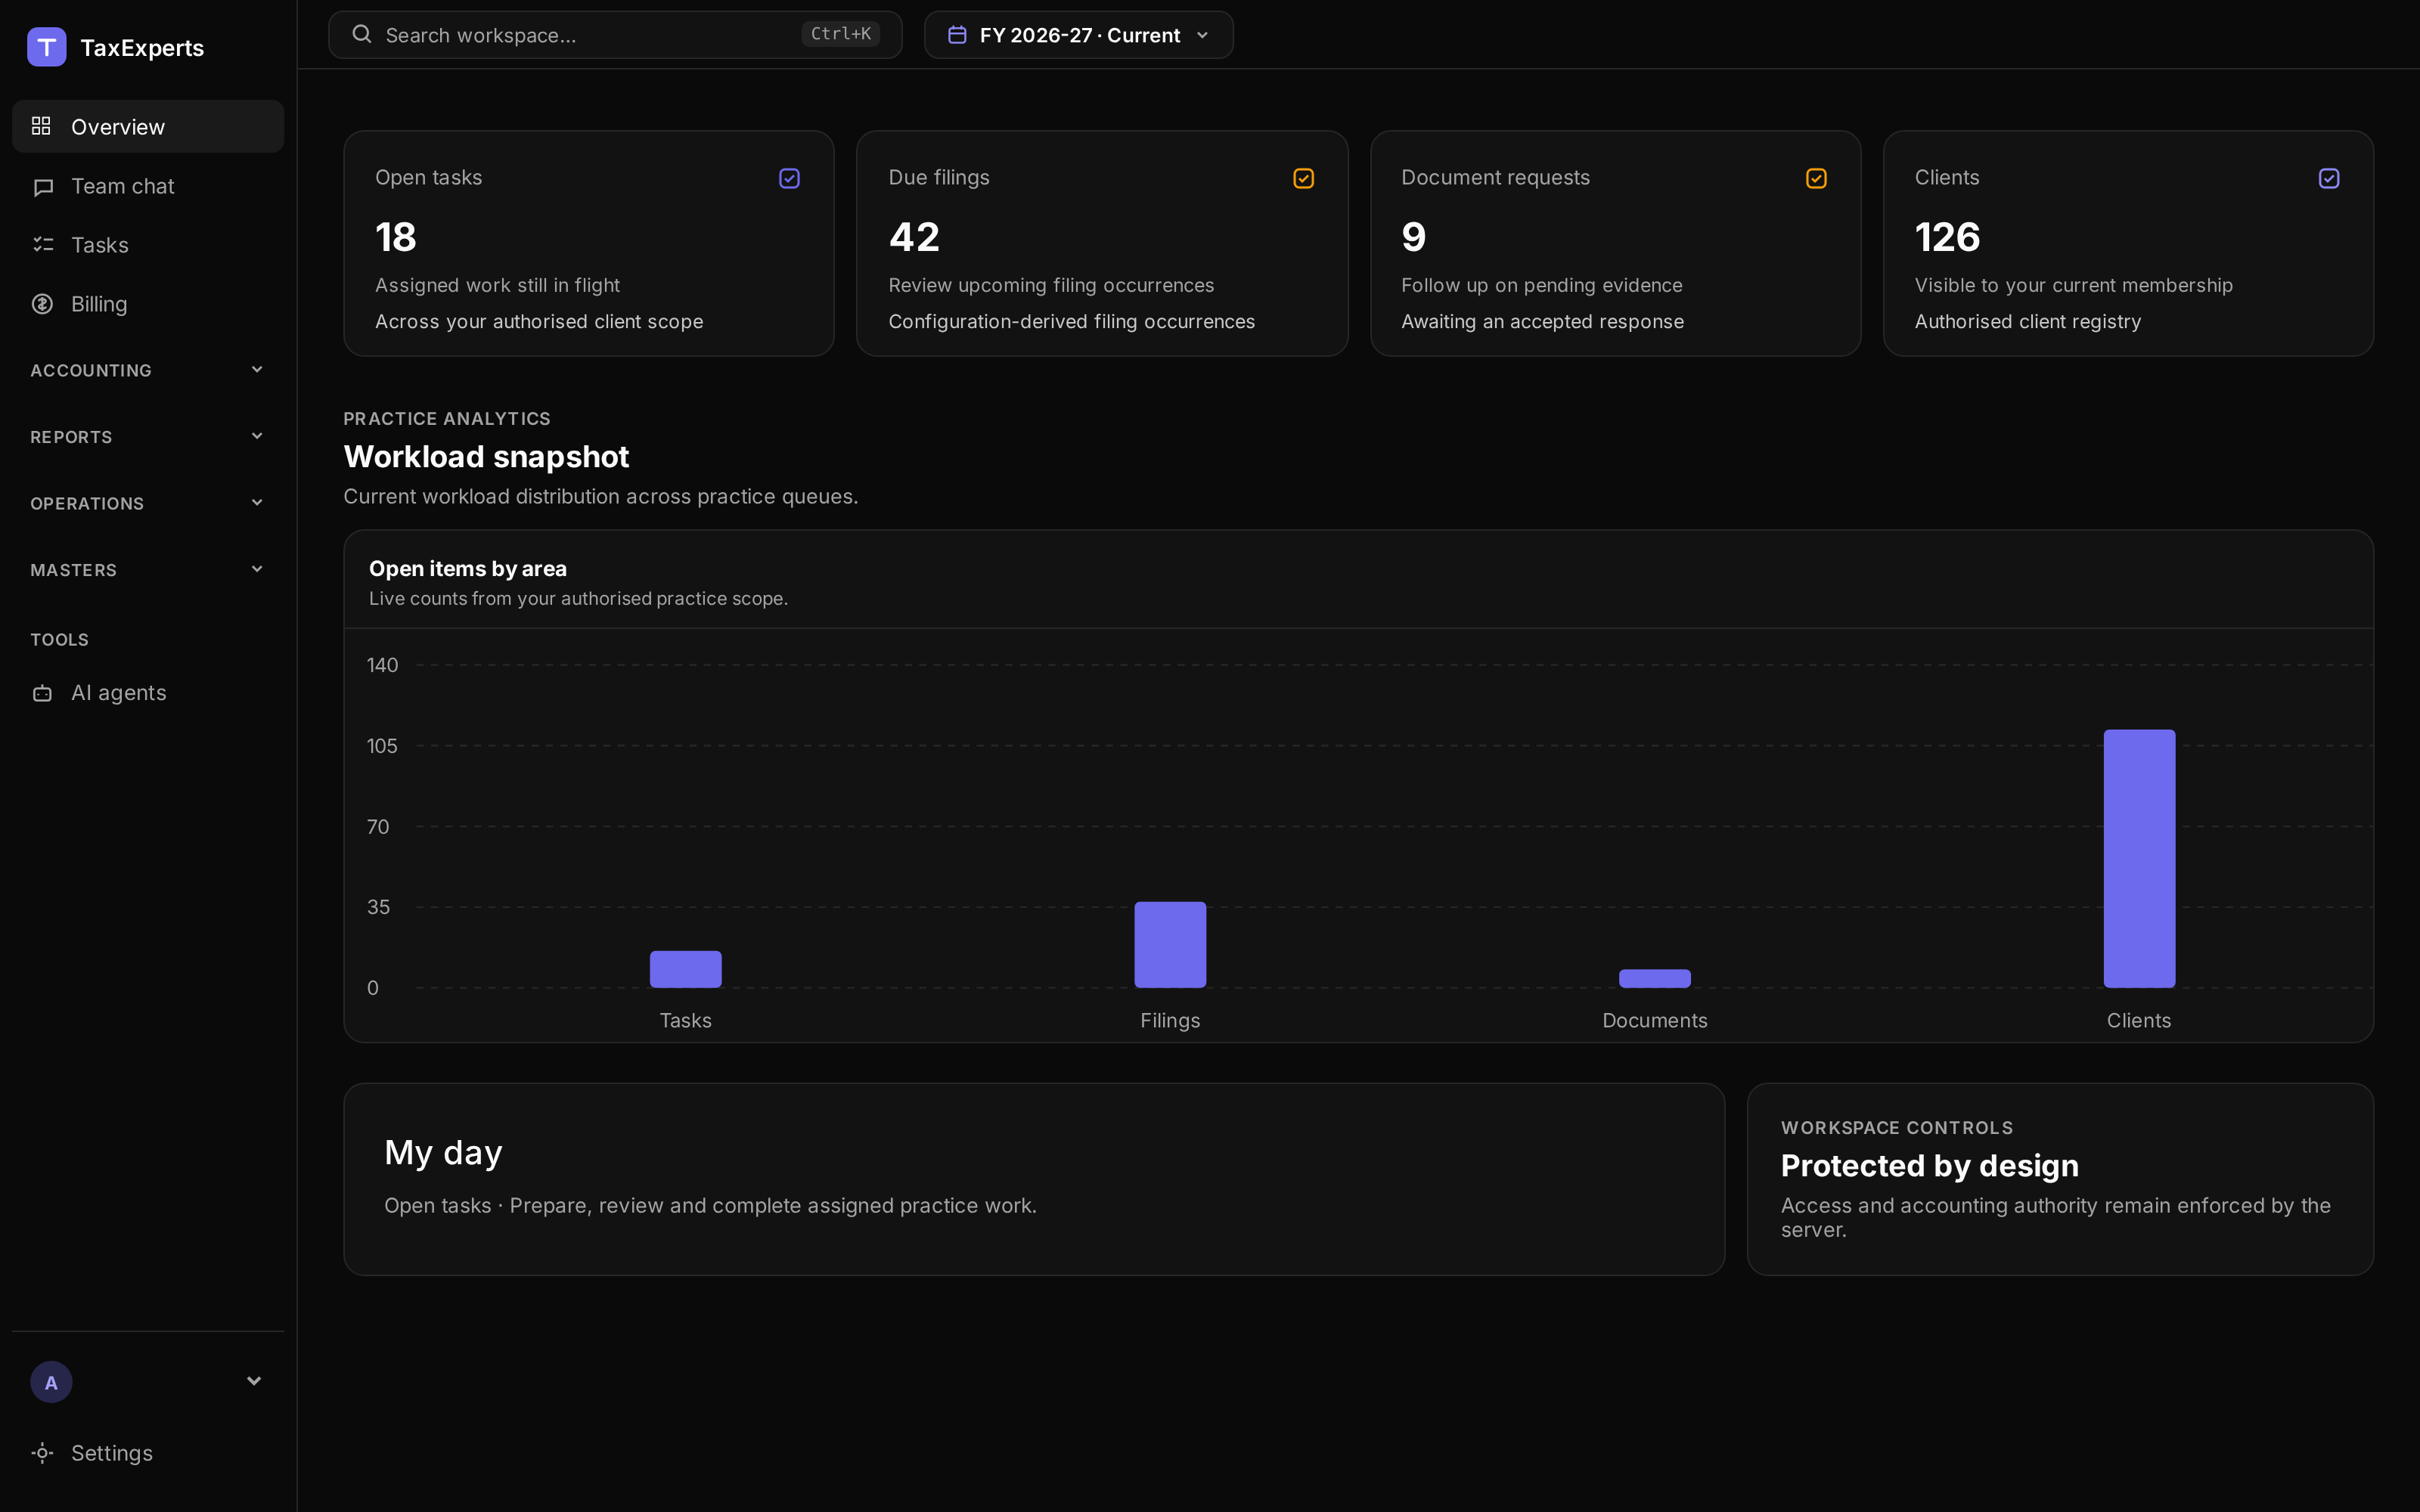Click the Workload snapshot heading

coord(486,457)
